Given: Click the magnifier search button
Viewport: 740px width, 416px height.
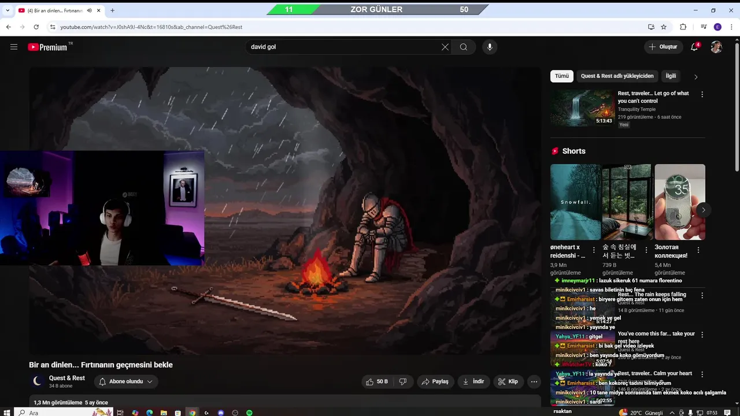Looking at the screenshot, I should [464, 47].
